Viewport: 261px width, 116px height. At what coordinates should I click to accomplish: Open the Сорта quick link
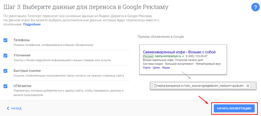point(147,68)
